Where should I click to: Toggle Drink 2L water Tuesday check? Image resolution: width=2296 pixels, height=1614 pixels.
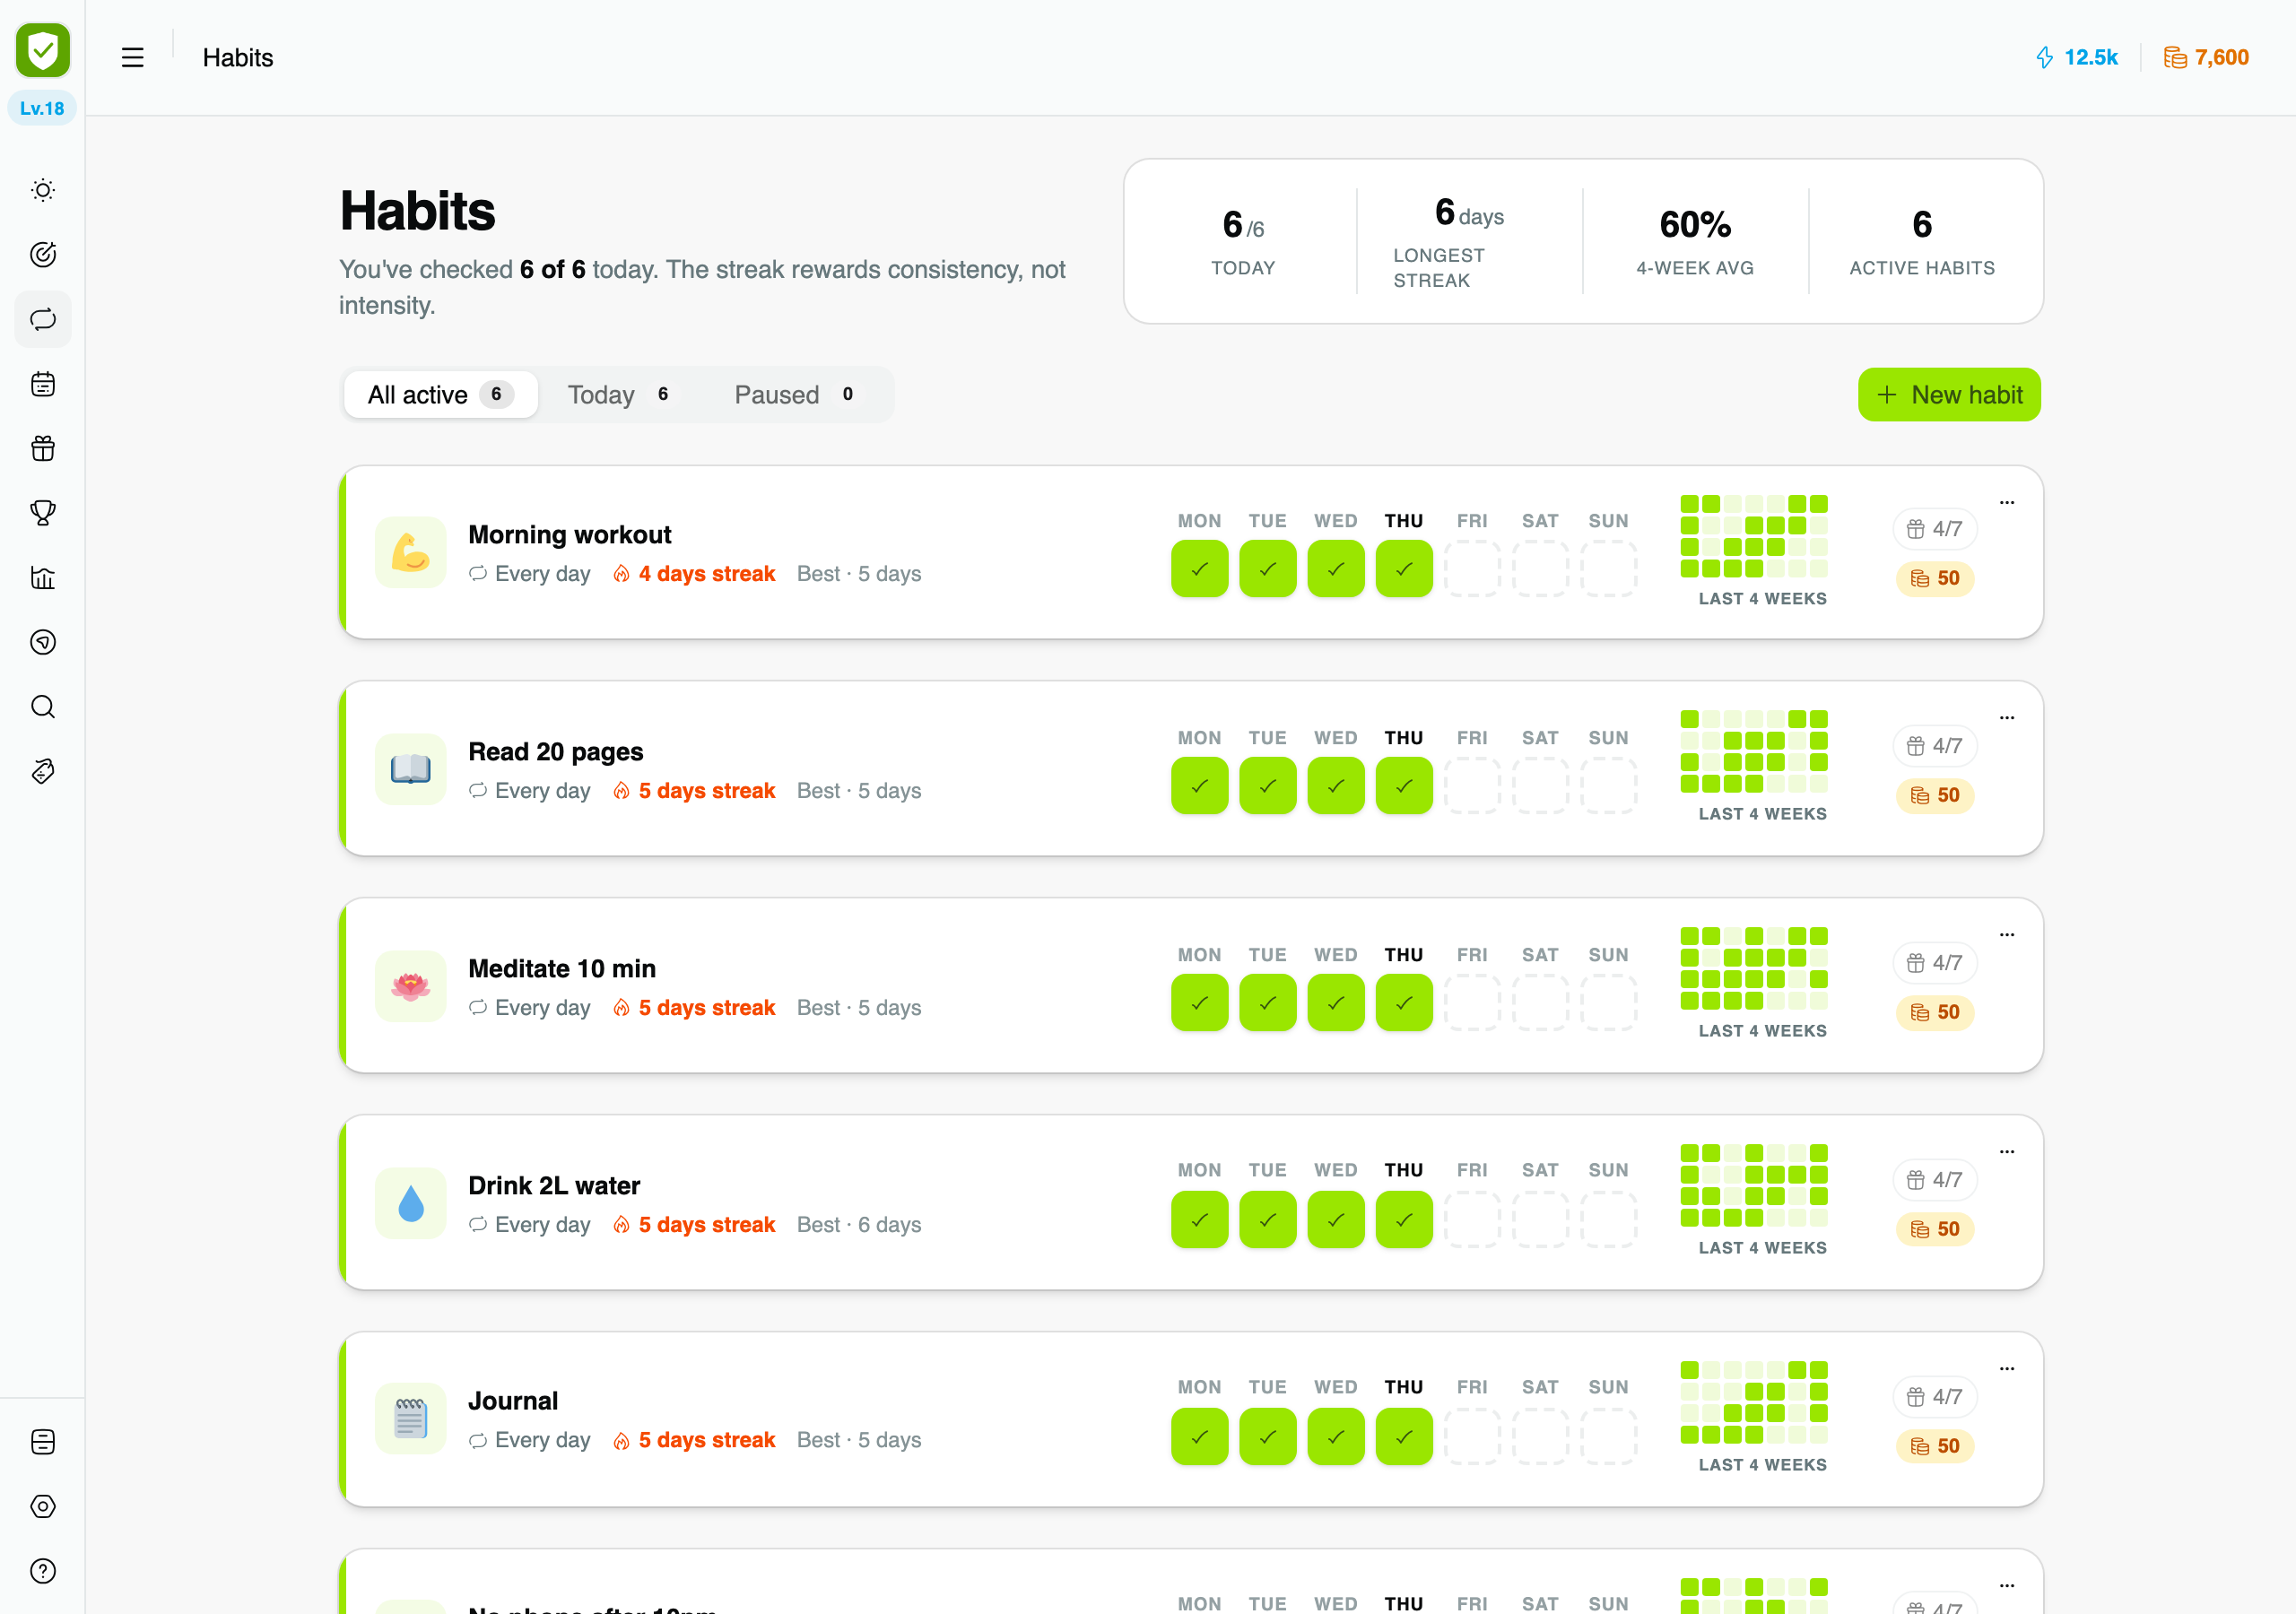[1267, 1220]
